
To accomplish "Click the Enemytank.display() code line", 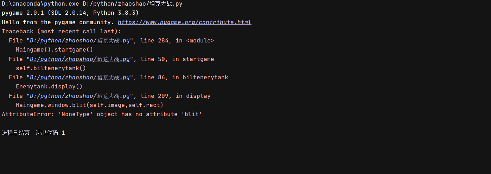I will coord(49,86).
